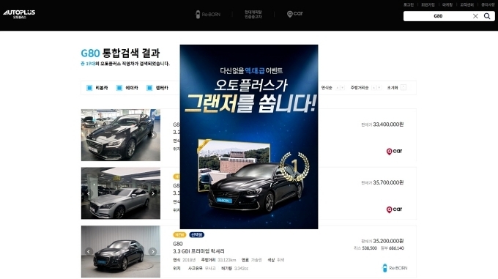Open 현대캐피탈 인증중고차 menu item
This screenshot has height=279, width=498.
pyautogui.click(x=253, y=15)
